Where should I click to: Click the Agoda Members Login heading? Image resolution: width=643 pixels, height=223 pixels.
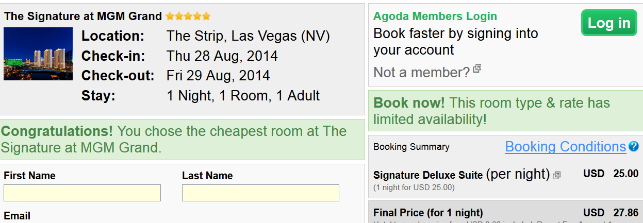(x=435, y=16)
